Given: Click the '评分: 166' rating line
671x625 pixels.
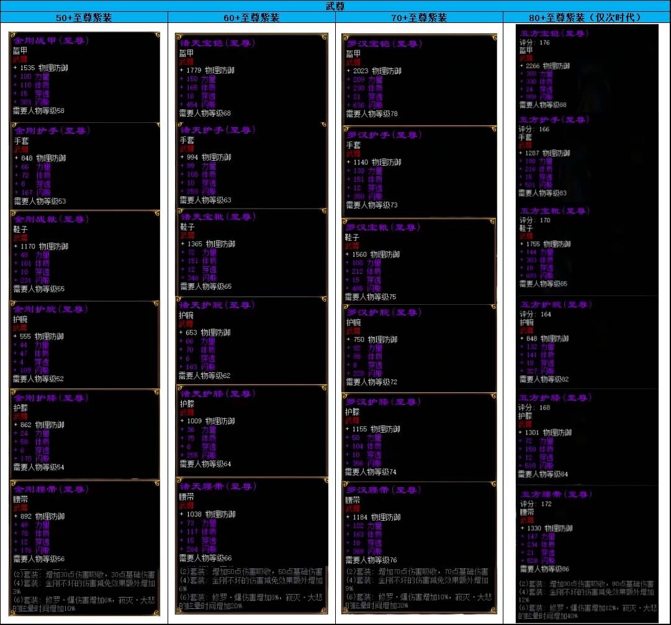Looking at the screenshot, I should coord(534,128).
